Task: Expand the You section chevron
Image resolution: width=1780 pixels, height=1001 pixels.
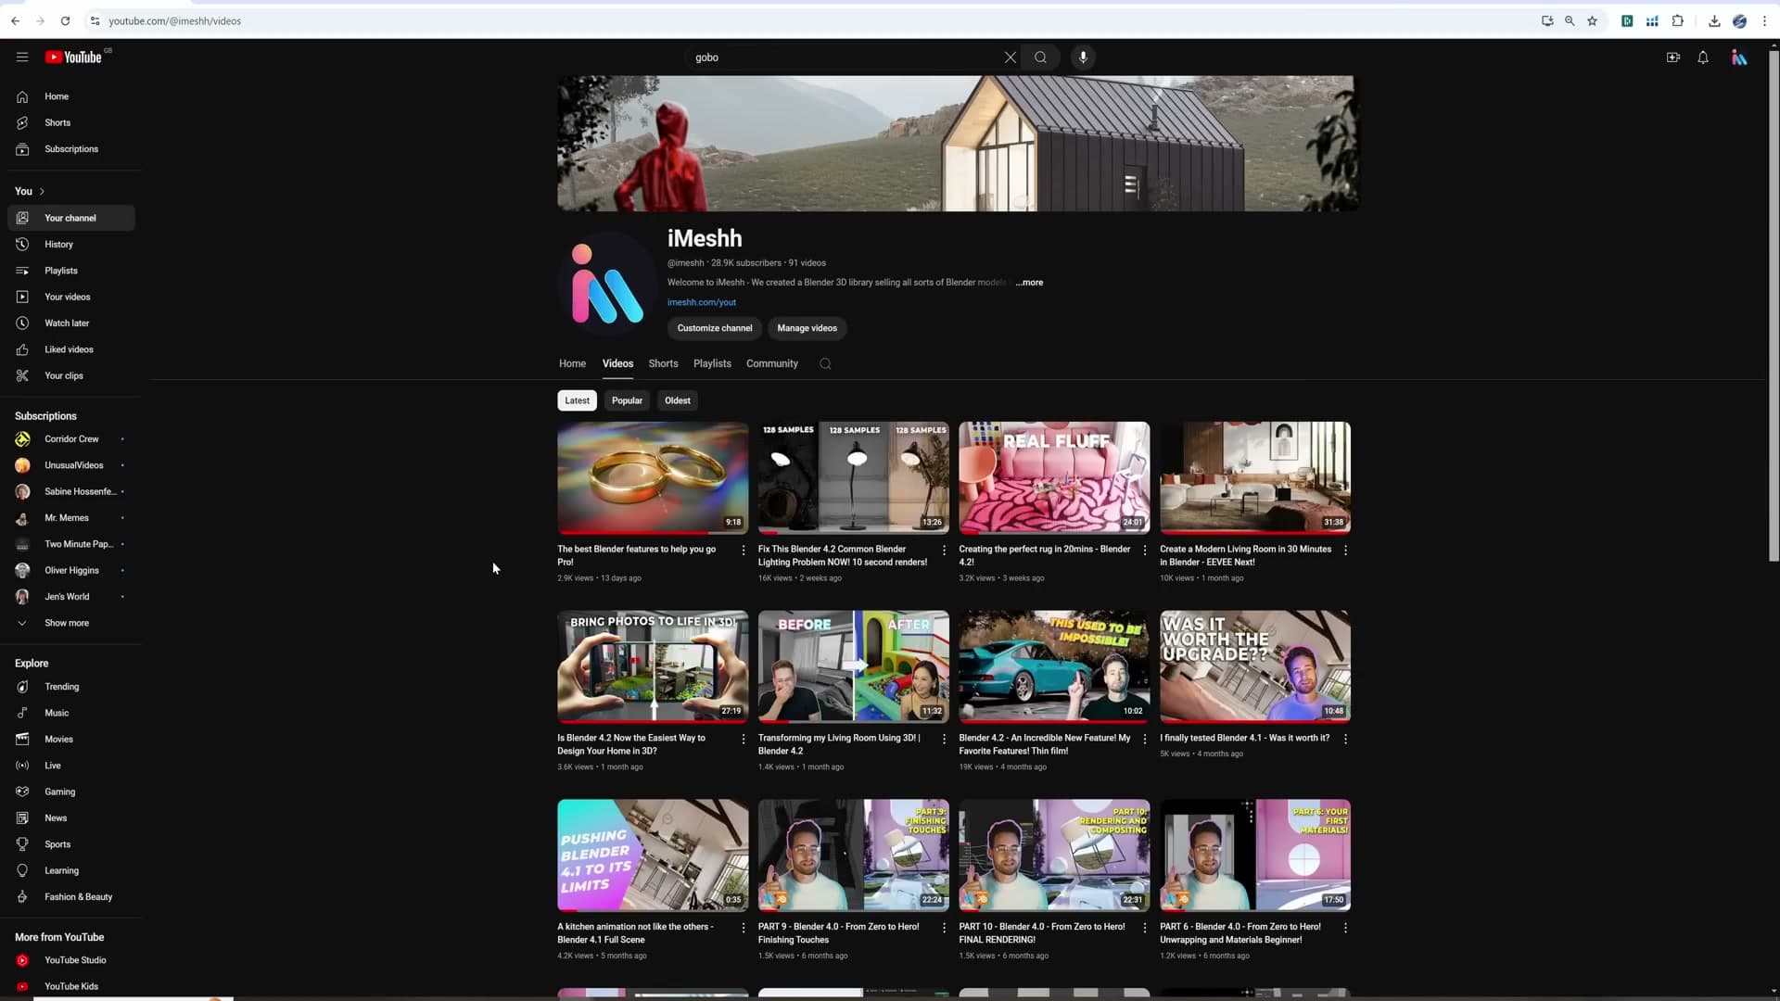Action: (42, 192)
